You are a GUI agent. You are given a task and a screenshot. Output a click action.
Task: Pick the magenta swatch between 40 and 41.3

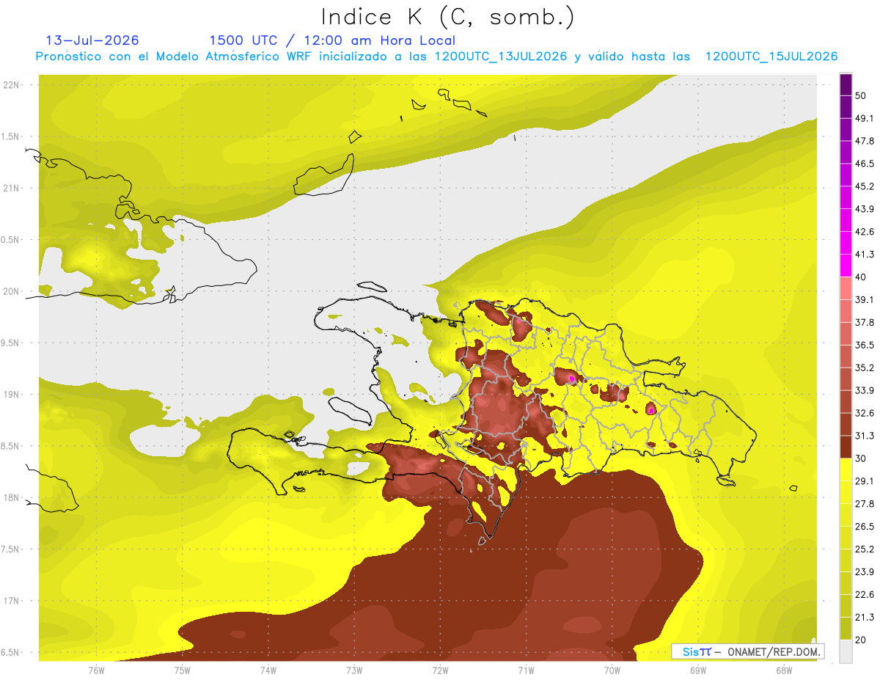(x=846, y=266)
